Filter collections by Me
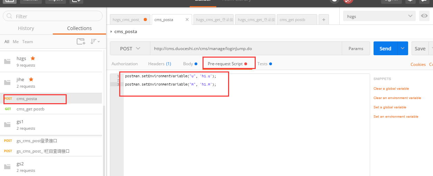Image resolution: width=433 pixels, height=176 pixels. click(x=16, y=41)
